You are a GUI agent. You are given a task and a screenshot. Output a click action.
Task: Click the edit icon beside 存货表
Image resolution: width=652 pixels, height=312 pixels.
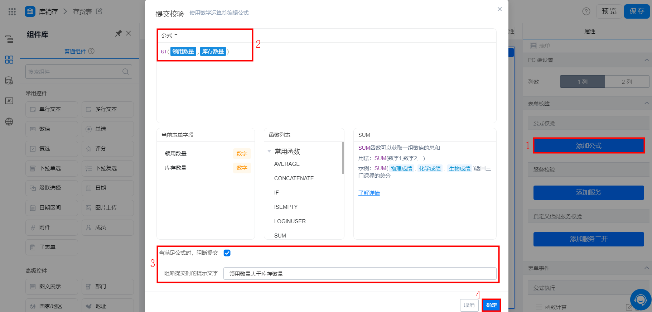[99, 11]
